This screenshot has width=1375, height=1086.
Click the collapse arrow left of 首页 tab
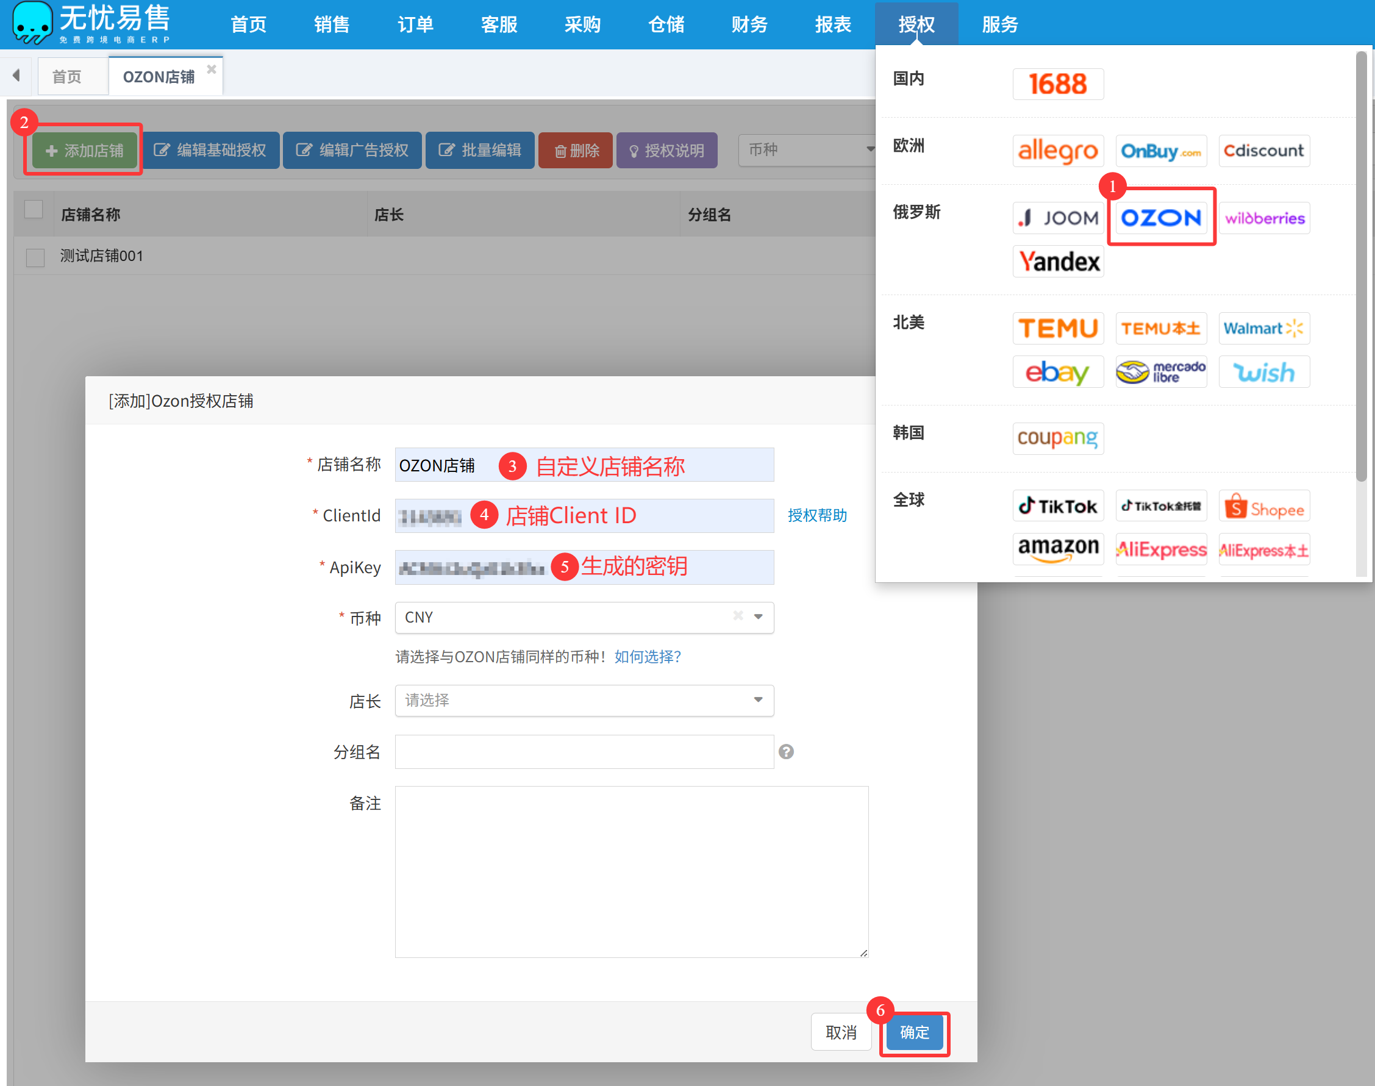(16, 75)
